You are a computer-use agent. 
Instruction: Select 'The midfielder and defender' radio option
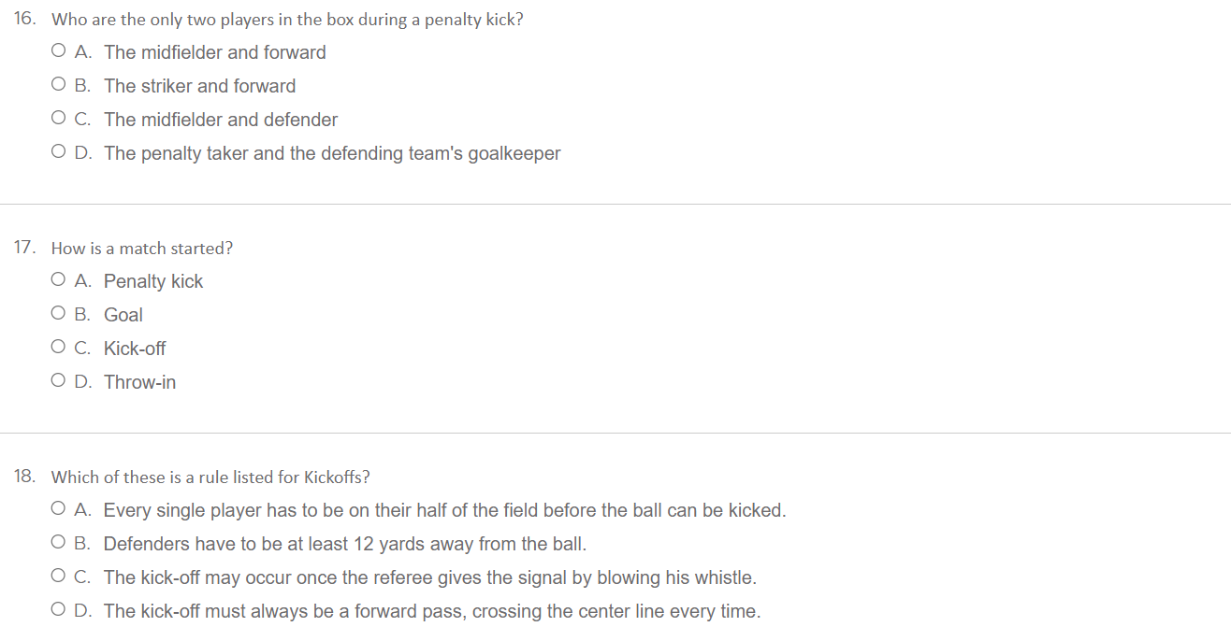[x=60, y=120]
